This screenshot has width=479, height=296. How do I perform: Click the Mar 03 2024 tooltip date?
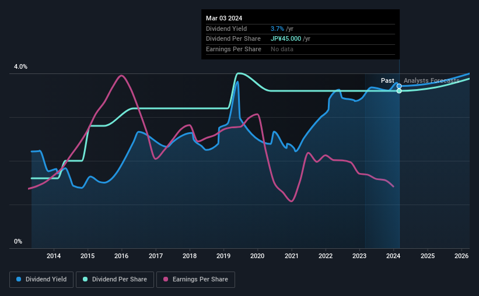[224, 18]
